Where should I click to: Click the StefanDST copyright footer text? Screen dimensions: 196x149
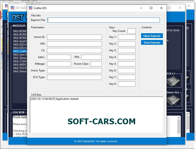point(96,141)
